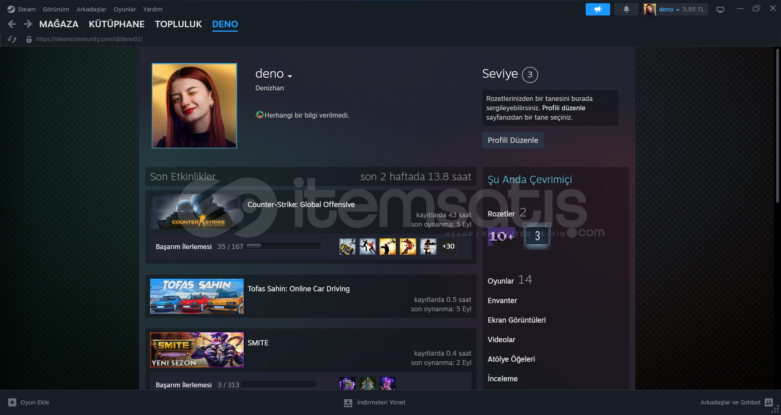The height and width of the screenshot is (415, 781).
Task: Click the 3,95 TL wallet balance
Action: (x=693, y=9)
